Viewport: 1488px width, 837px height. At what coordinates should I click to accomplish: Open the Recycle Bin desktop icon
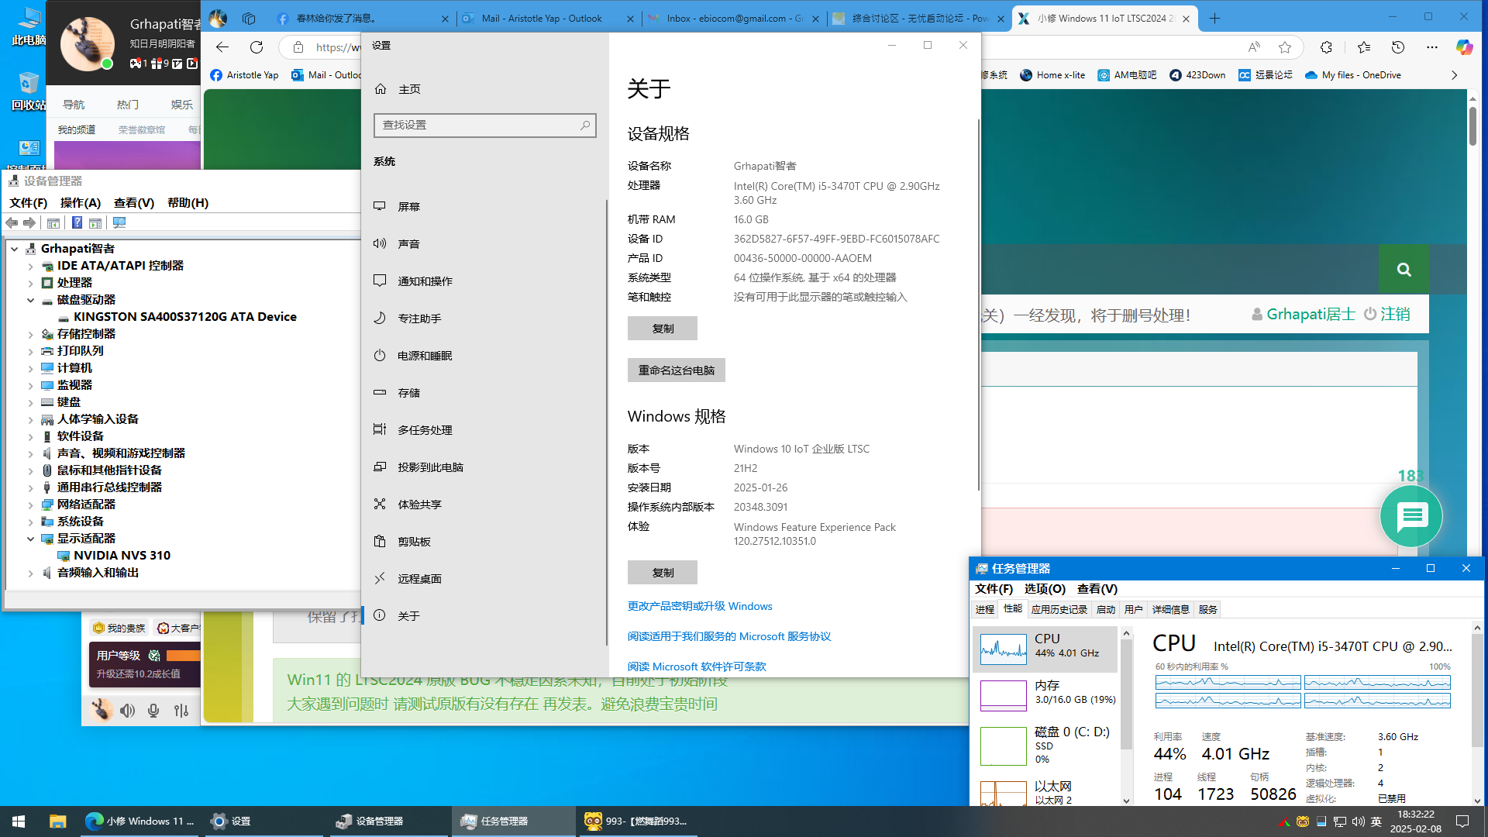(x=29, y=91)
